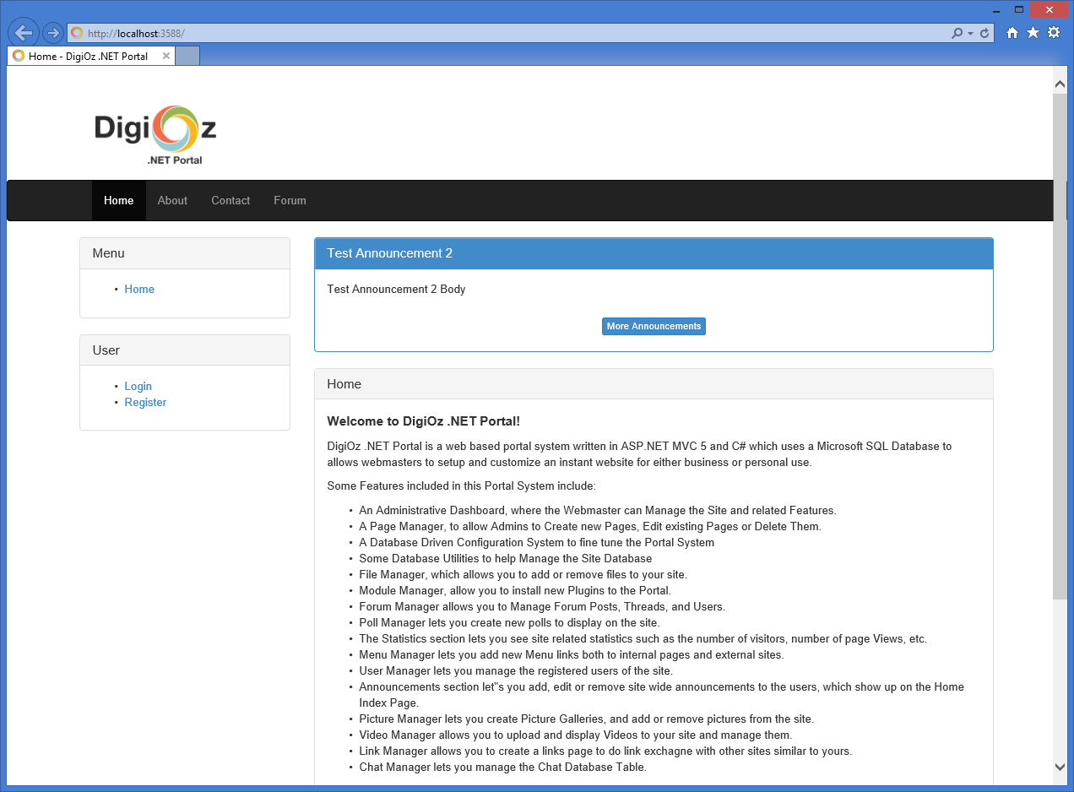The width and height of the screenshot is (1074, 792).
Task: Close the Home - DigiOz .NET Portal tab
Action: [166, 56]
